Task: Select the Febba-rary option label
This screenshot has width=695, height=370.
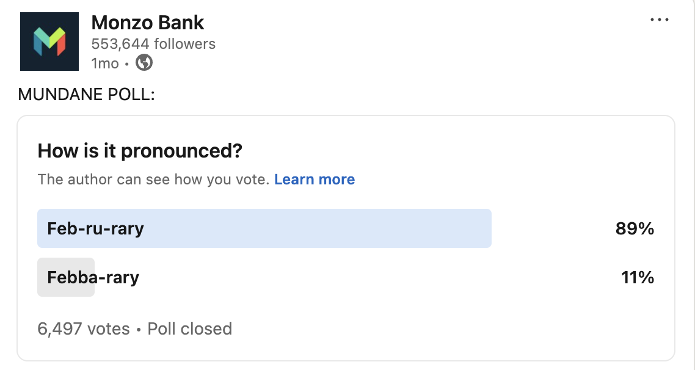Action: pyautogui.click(x=93, y=278)
